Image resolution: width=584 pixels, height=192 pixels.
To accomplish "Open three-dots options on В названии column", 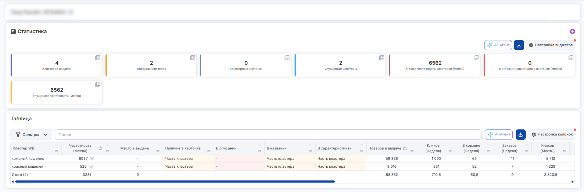I will (x=310, y=145).
